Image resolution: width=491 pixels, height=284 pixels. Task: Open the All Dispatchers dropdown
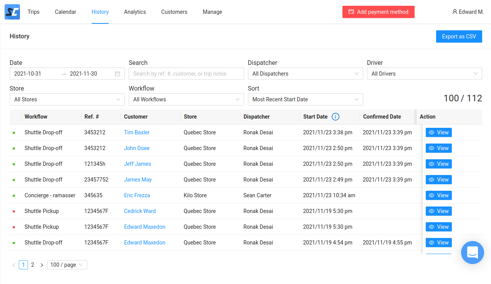(x=305, y=73)
